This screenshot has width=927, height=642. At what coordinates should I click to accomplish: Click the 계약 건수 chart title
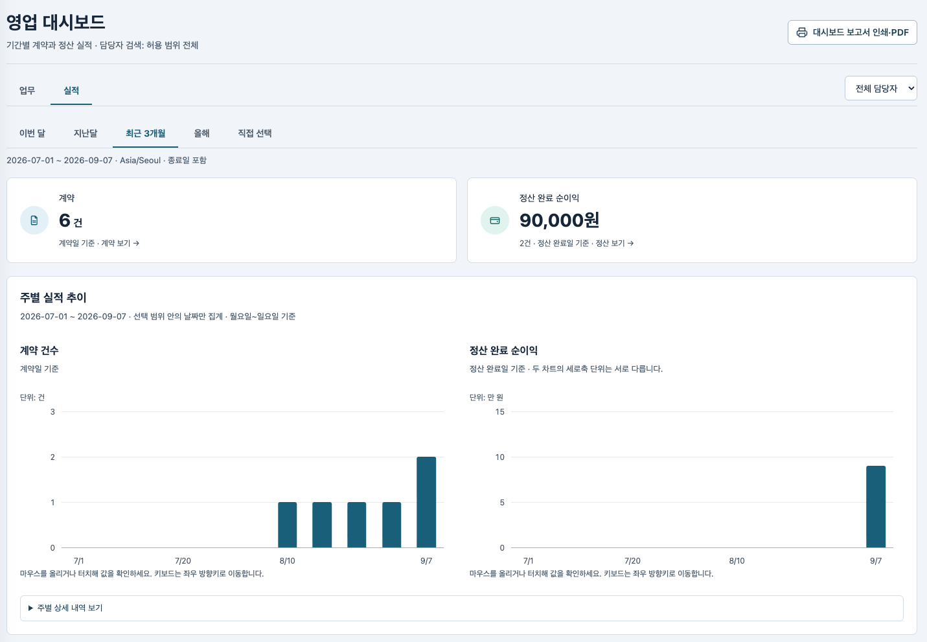(x=40, y=350)
